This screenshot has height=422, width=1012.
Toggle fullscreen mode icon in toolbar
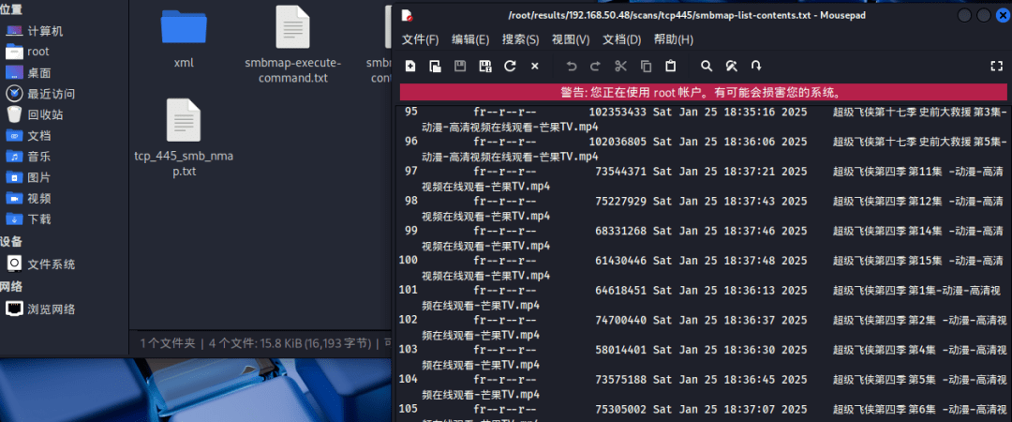point(996,66)
